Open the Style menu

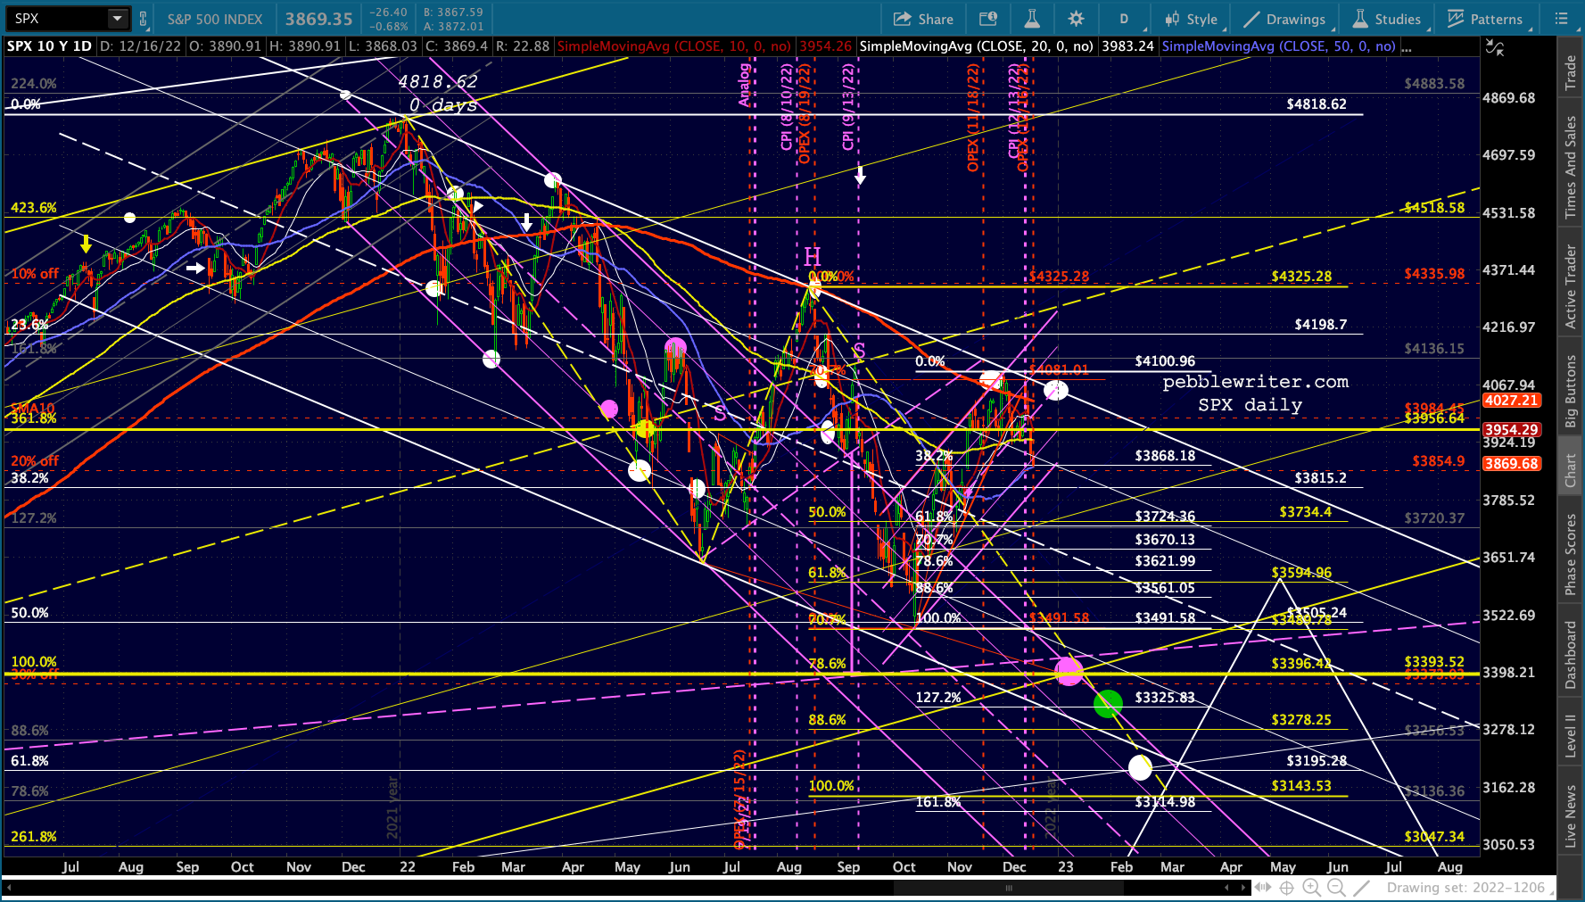(x=1191, y=19)
